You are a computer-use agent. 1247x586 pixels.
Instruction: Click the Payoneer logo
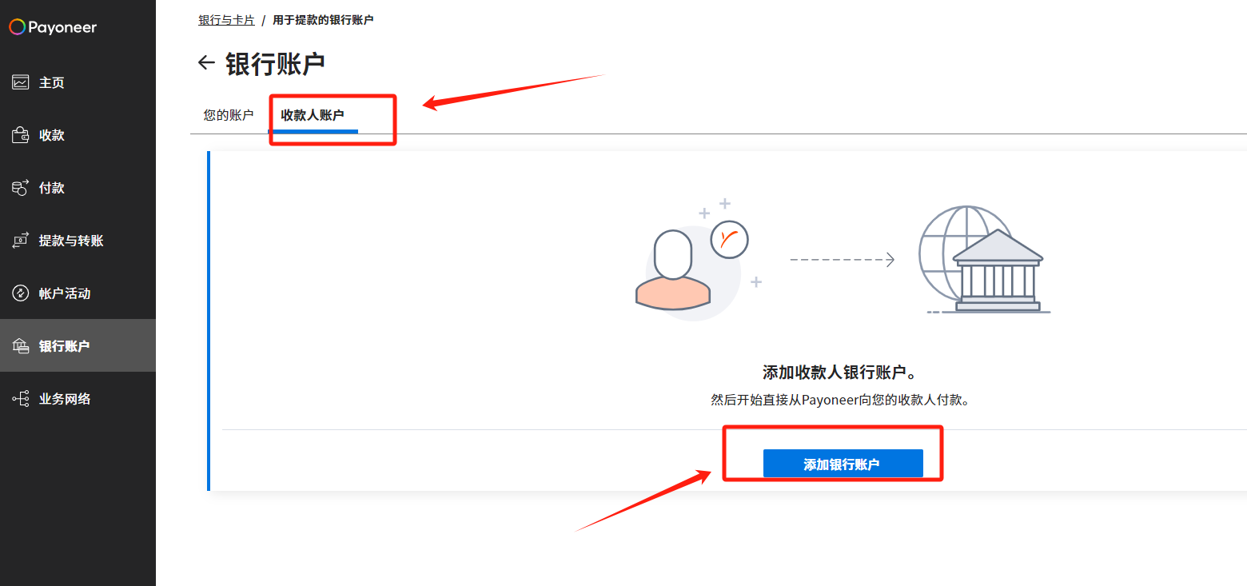point(53,27)
